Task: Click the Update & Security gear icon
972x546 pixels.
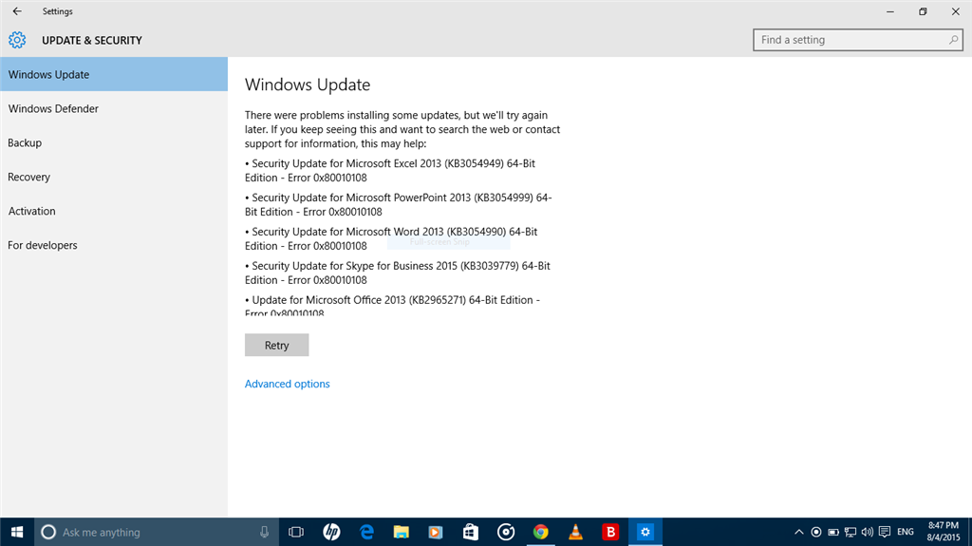Action: (x=17, y=40)
